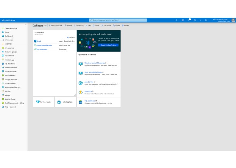Switch dashboard to Full screen
This screenshot has height=168, width=236.
(106, 26)
